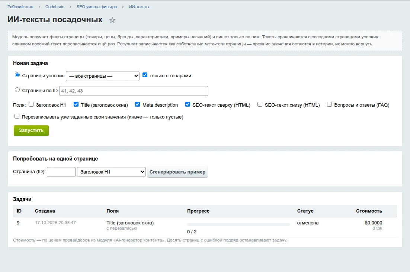Click the green "Запустить" button
The image size is (410, 272).
31,130
